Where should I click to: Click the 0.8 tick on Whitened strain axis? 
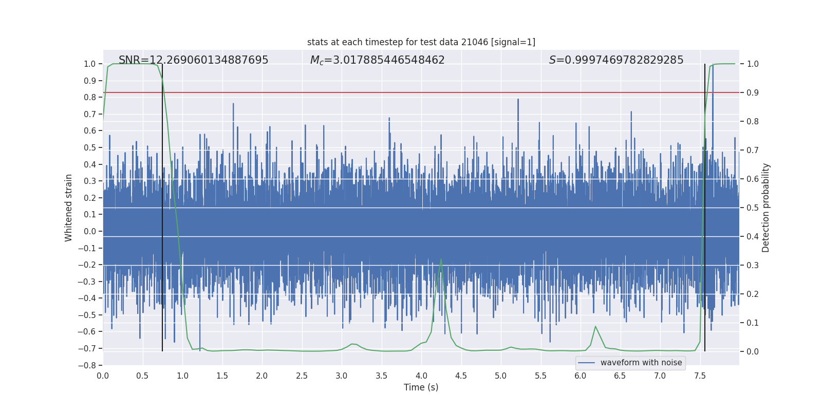tap(90, 98)
